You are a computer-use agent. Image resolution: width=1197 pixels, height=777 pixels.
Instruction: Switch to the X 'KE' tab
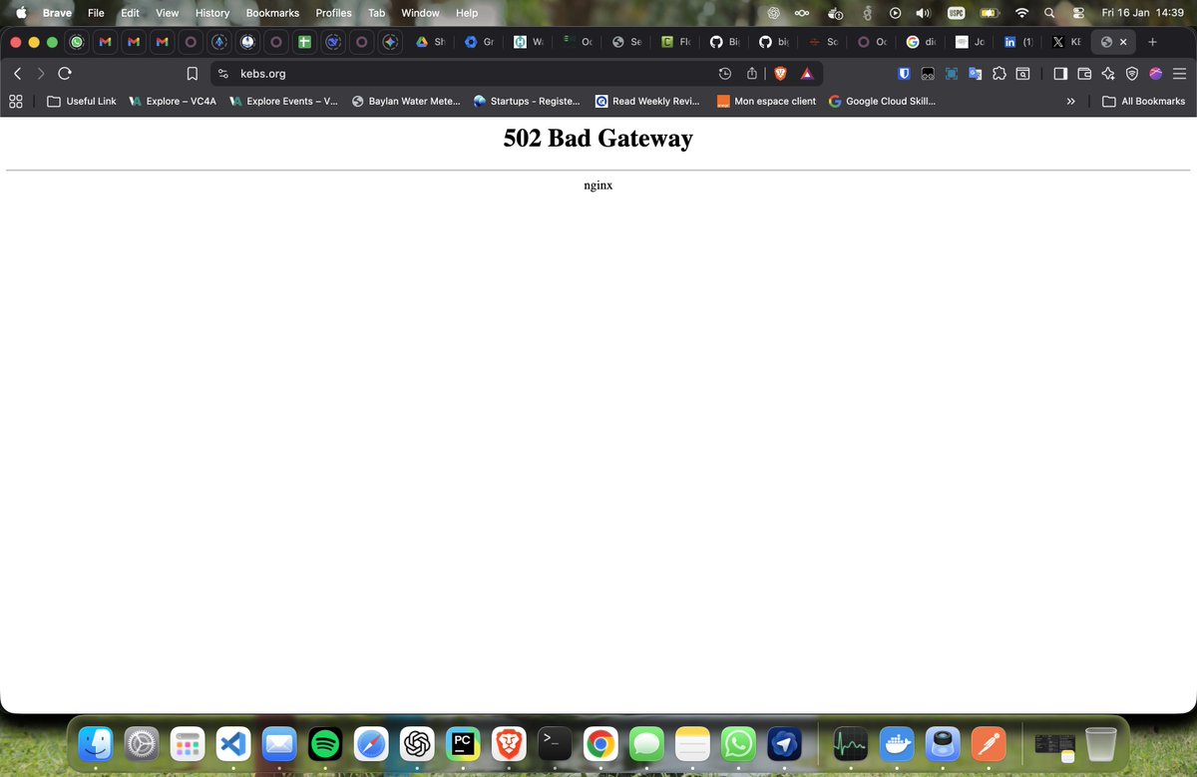pyautogui.click(x=1066, y=42)
